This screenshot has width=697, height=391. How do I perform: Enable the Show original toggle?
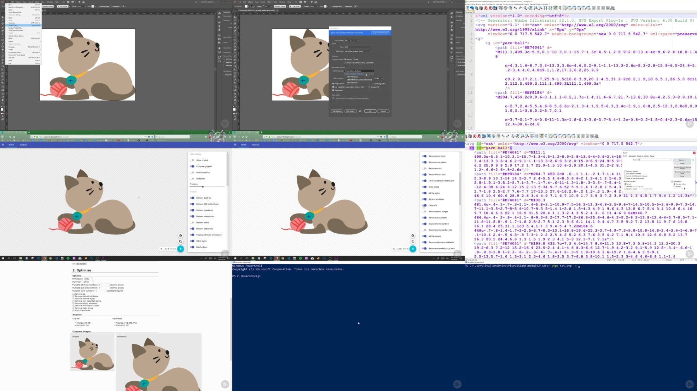[x=192, y=160]
